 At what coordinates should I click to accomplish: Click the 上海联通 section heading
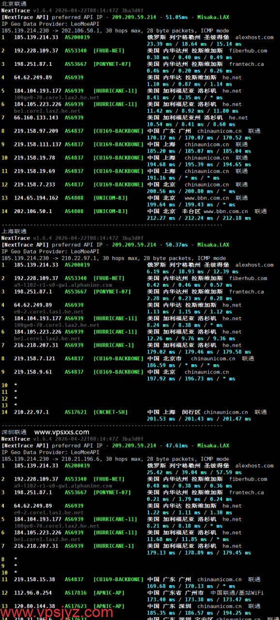pos(14,231)
